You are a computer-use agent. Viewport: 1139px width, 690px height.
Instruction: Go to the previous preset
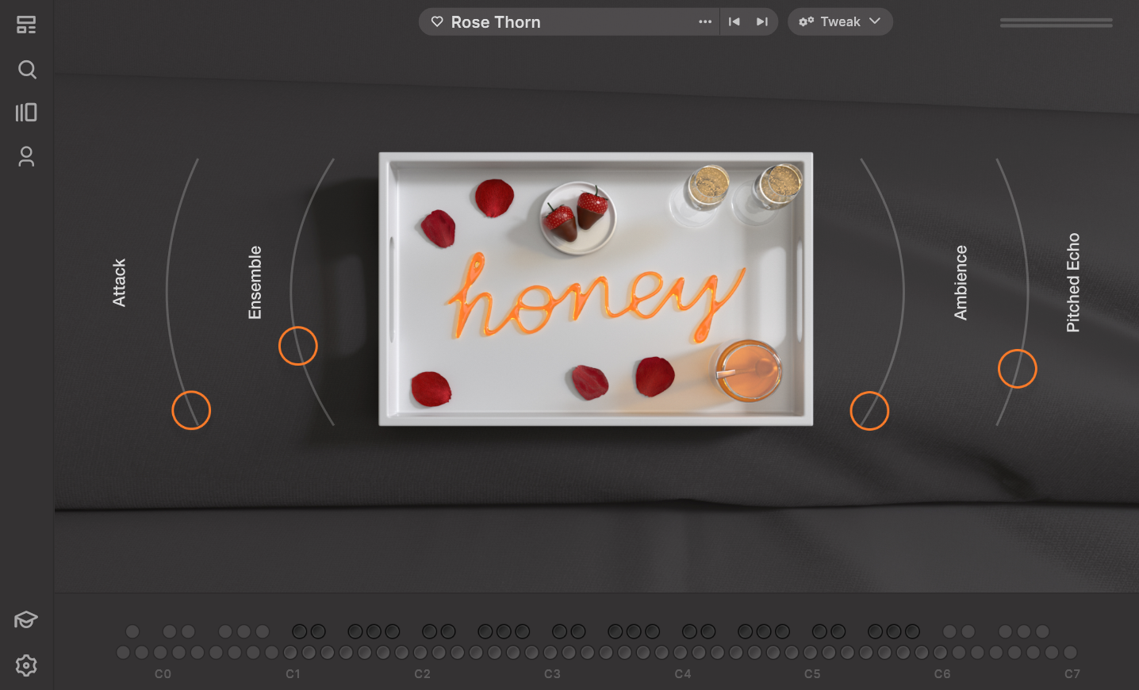734,22
